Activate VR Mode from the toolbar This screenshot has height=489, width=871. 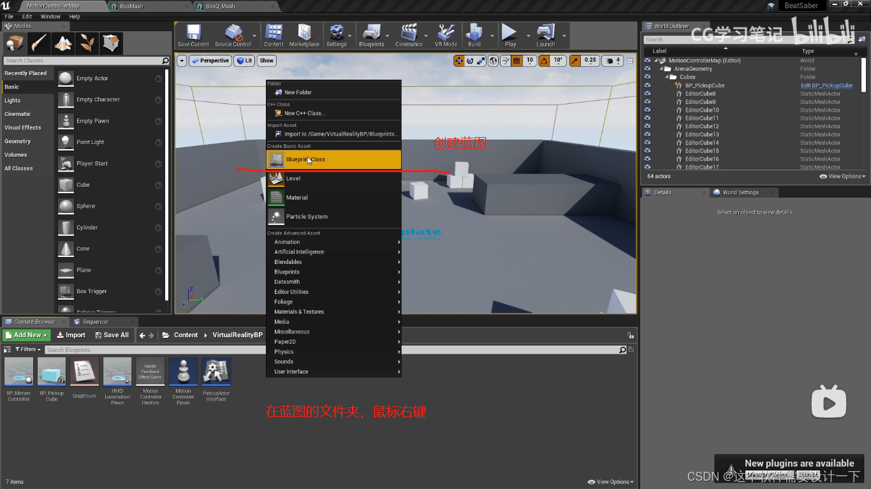[x=446, y=36]
